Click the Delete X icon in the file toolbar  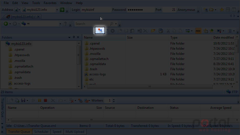click(145, 31)
